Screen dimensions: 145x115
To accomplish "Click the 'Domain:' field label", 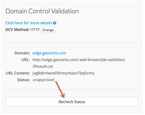I will 22,53.
